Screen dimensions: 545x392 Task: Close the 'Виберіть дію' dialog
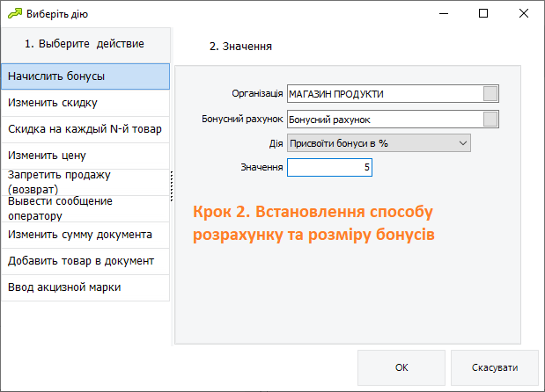(x=524, y=13)
